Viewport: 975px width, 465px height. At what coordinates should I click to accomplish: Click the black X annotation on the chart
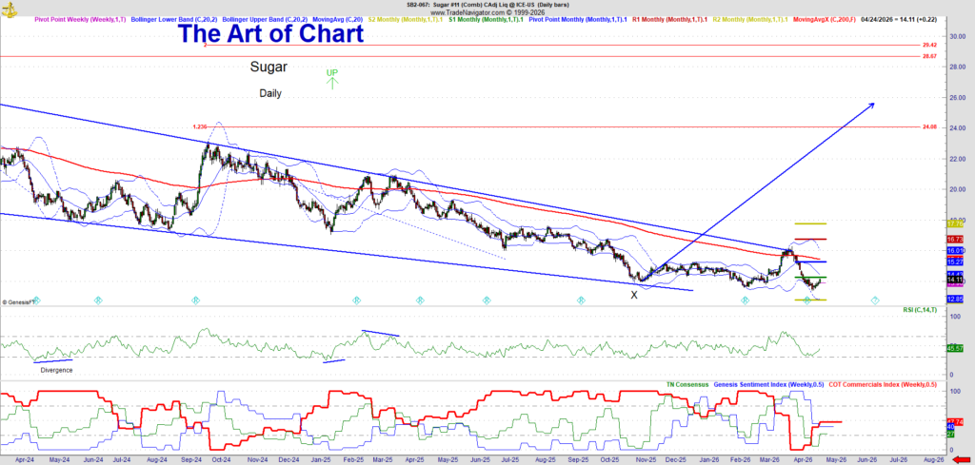[x=634, y=295]
